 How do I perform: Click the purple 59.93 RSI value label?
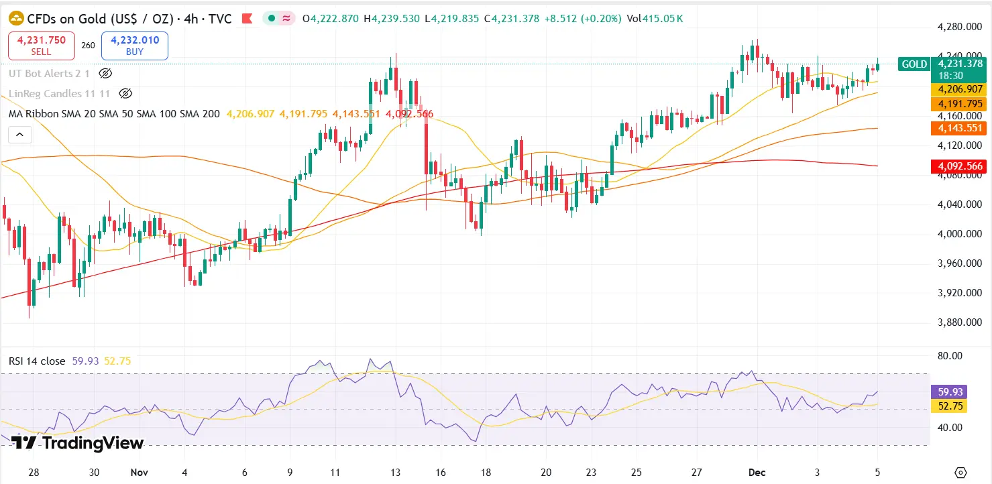[x=948, y=391]
